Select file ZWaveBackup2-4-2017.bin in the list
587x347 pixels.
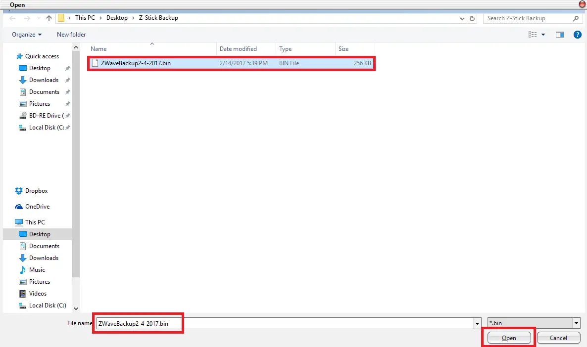point(231,63)
